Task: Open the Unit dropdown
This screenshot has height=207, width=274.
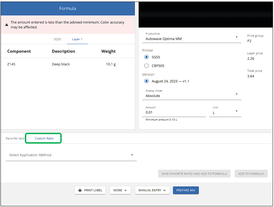Action: point(225,111)
